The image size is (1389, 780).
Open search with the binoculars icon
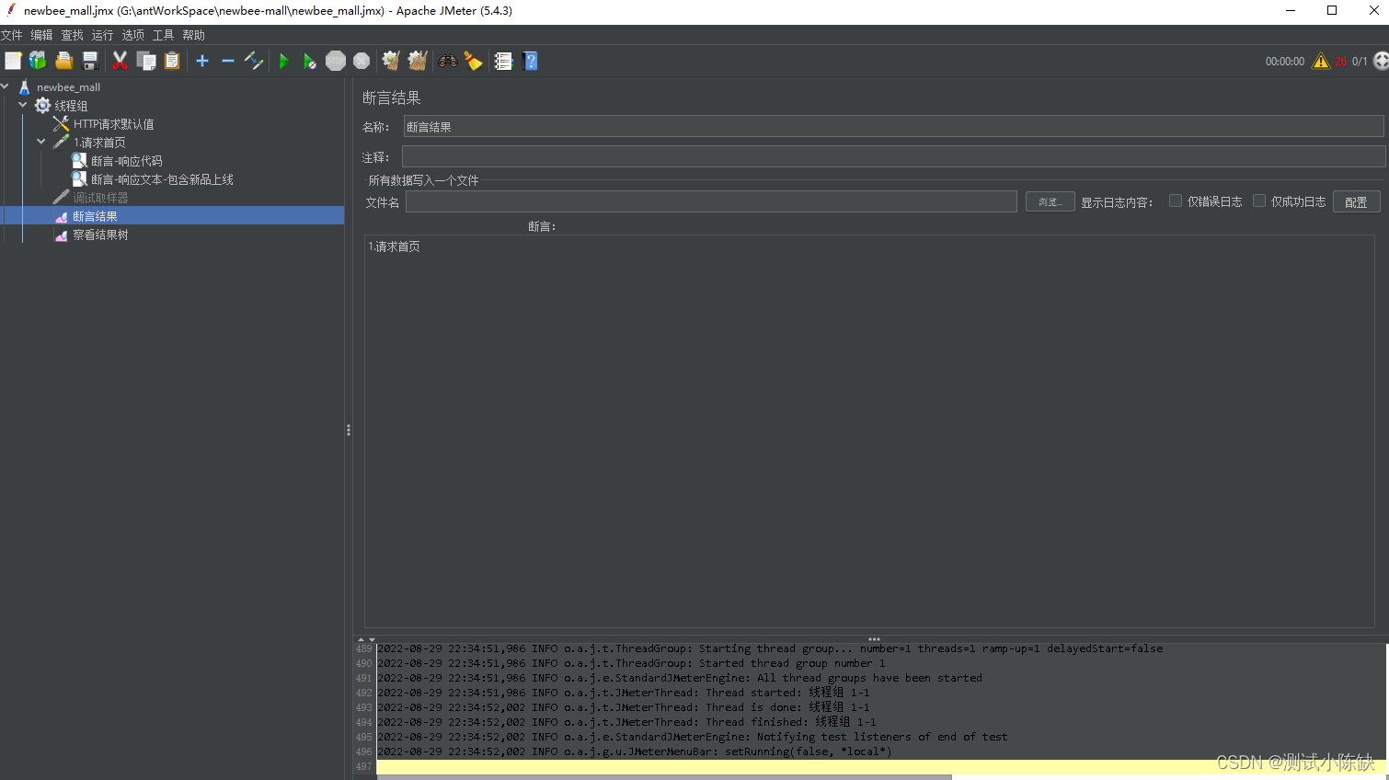[448, 61]
